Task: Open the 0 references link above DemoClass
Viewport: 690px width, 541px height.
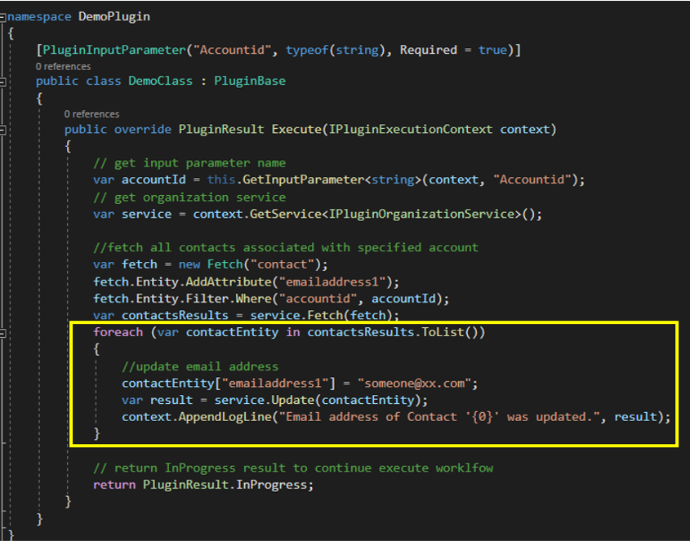Action: (63, 66)
